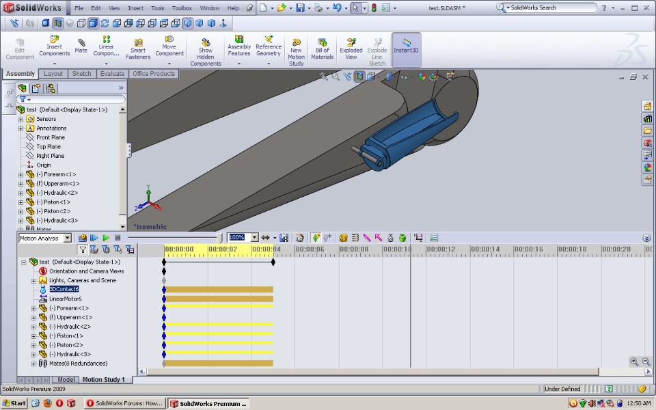The width and height of the screenshot is (656, 410).
Task: Switch to the Sketch tab
Action: pyautogui.click(x=81, y=74)
